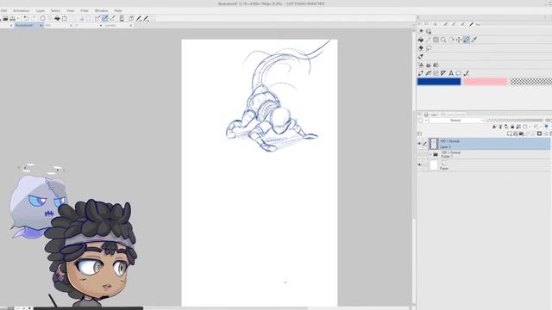The image size is (552, 310).
Task: Select the Zoom magnifier tool below the pen presets
Action: pyautogui.click(x=429, y=32)
